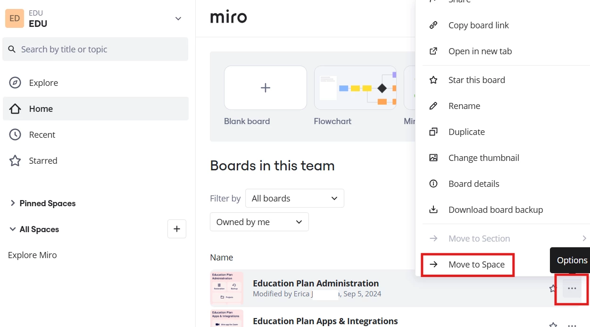Click the Miro logo
Image resolution: width=590 pixels, height=327 pixels.
(228, 17)
